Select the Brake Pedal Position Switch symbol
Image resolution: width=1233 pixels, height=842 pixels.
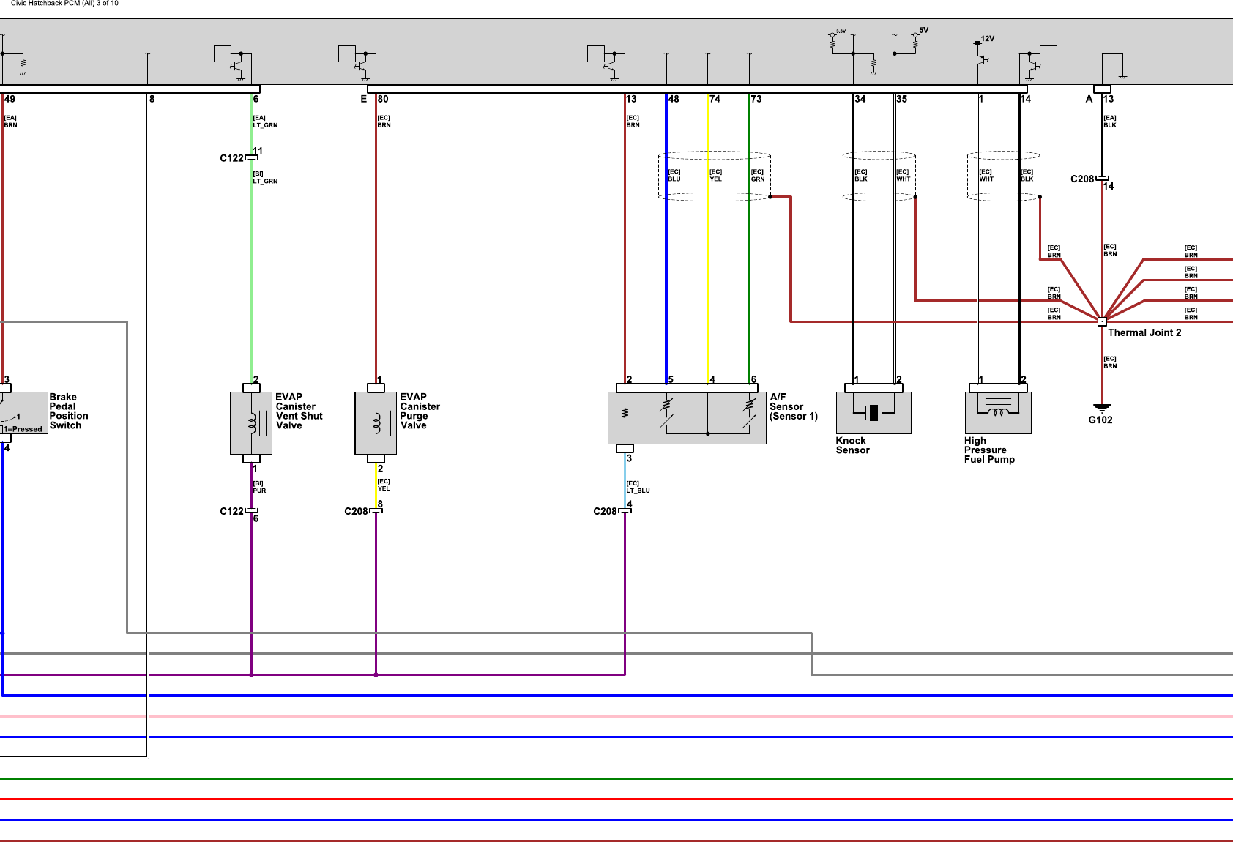(x=22, y=413)
